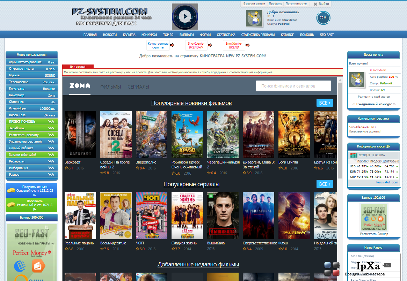The height and width of the screenshot is (281, 407).
Task: Open the Вышибала series poster
Action: (x=223, y=215)
